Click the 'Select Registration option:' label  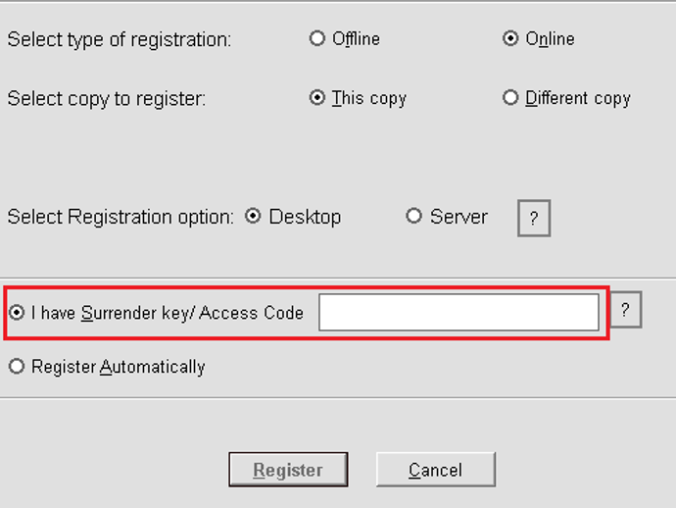[121, 218]
